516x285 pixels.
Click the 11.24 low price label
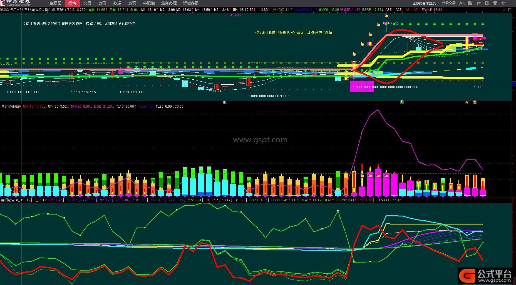click(217, 91)
